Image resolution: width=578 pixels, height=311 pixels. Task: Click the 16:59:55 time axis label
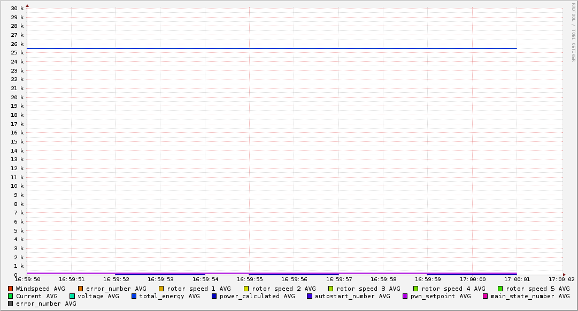(250, 279)
